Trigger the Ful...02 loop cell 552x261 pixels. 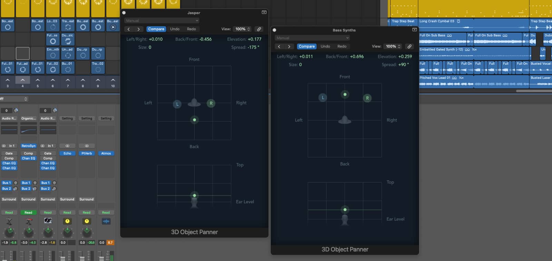[x=53, y=67]
